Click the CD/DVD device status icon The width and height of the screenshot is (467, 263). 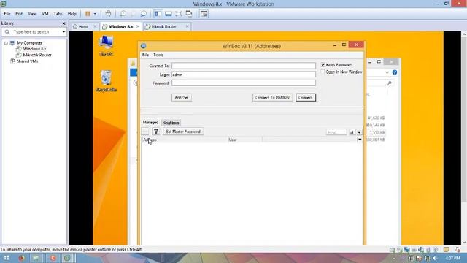tap(399, 250)
